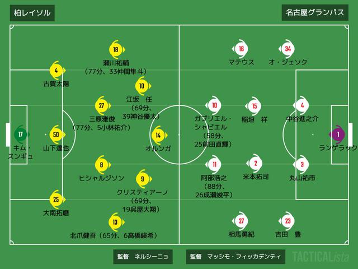Viewport: 358px width, 269px height.
Task: Click Nagoya number 27 Soma marker
Action: point(241,221)
